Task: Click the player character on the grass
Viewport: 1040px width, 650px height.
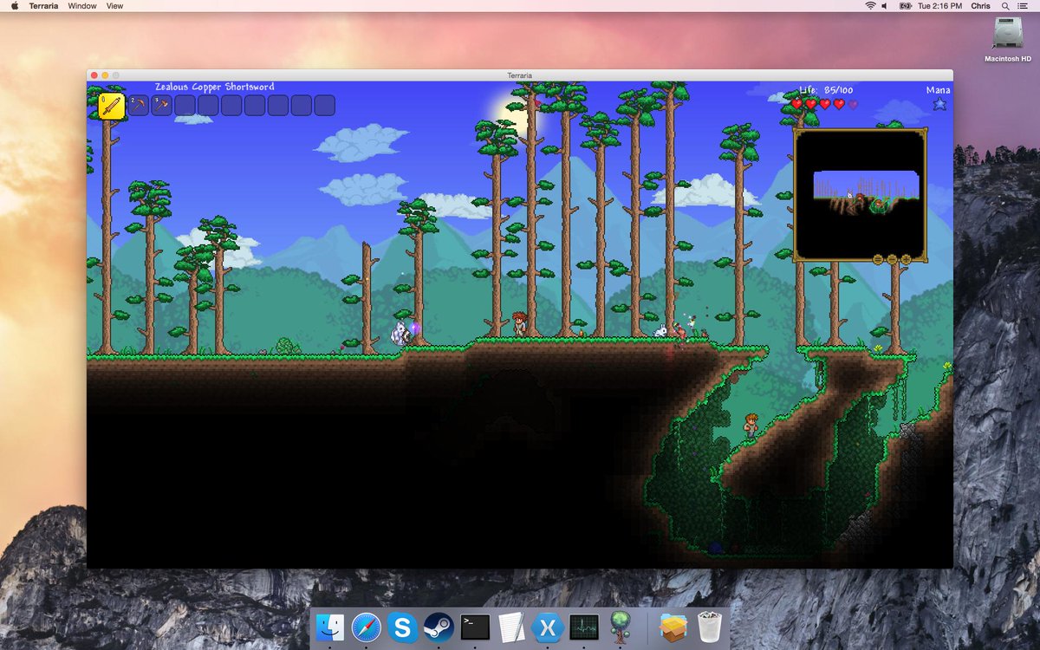Action: tap(519, 325)
